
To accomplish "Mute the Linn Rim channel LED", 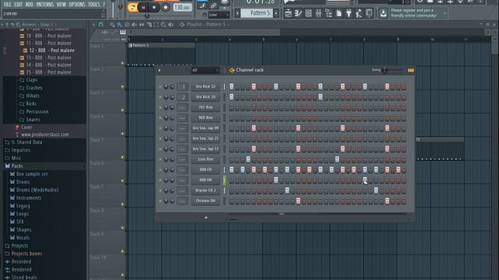I will [160, 159].
